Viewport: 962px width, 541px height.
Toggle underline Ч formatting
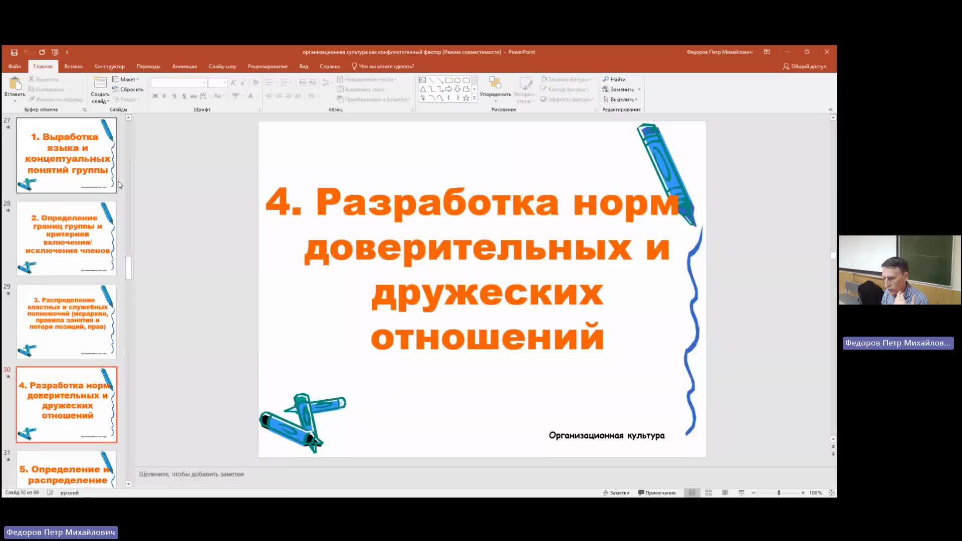click(x=174, y=96)
